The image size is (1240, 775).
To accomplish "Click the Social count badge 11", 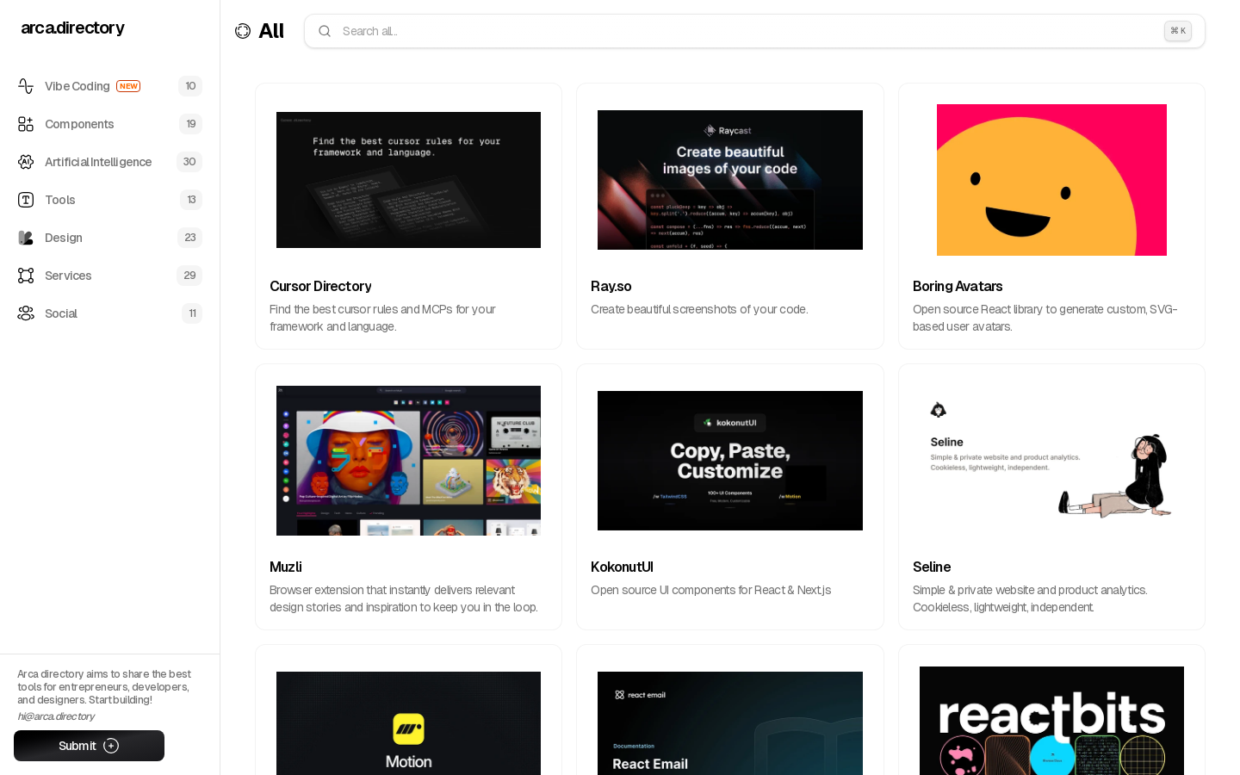I will pyautogui.click(x=192, y=313).
